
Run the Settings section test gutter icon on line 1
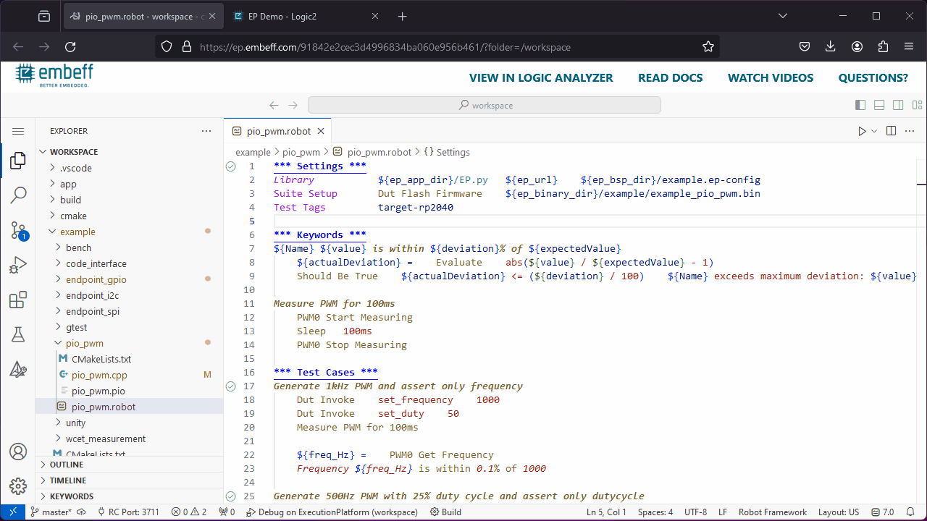231,166
